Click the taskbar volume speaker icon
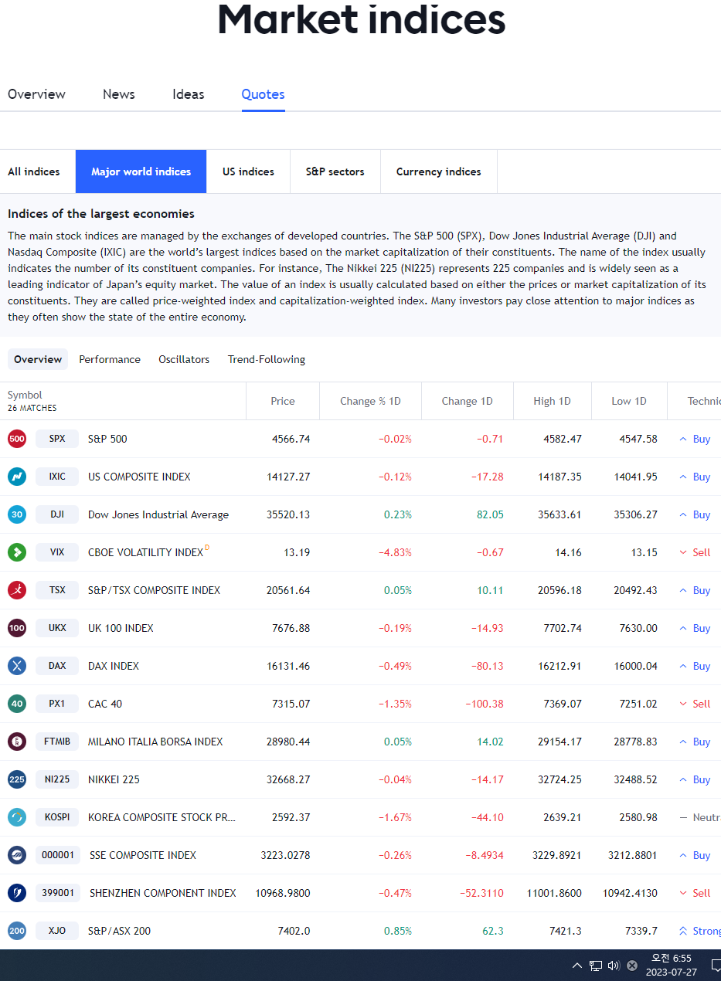 pyautogui.click(x=614, y=966)
